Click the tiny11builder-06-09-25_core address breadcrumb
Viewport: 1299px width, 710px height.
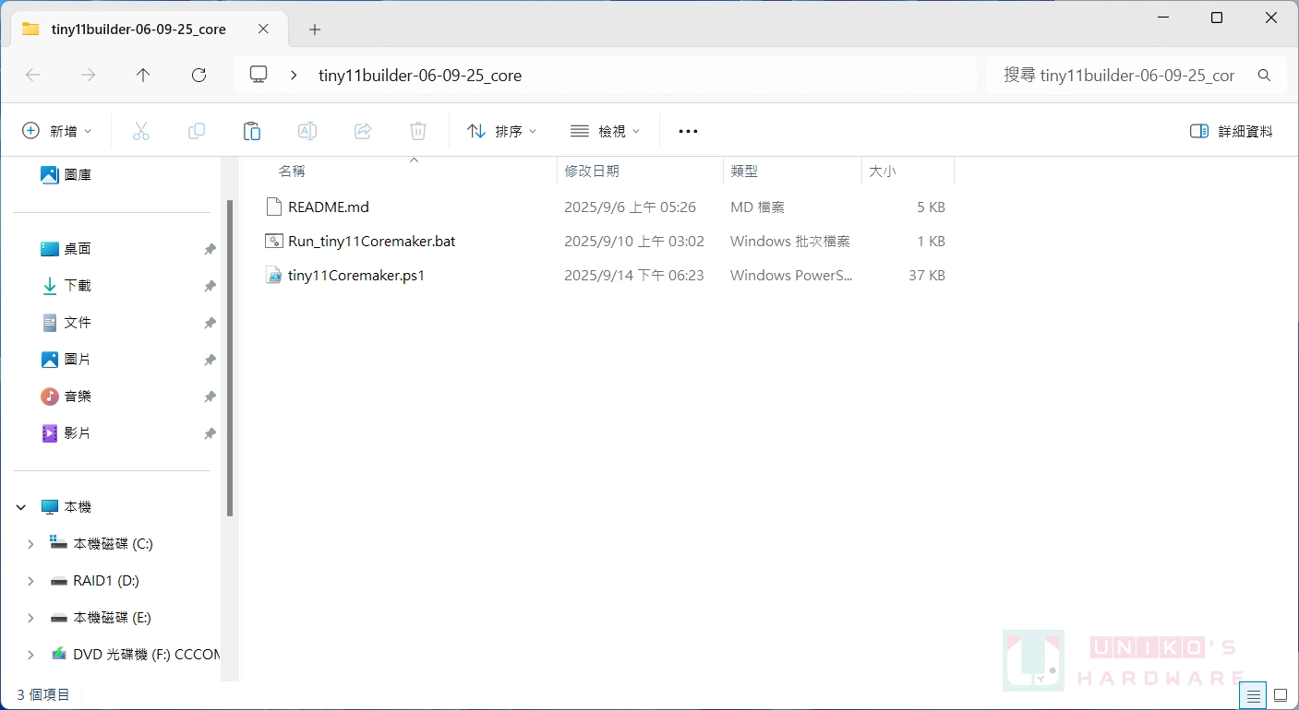[420, 76]
